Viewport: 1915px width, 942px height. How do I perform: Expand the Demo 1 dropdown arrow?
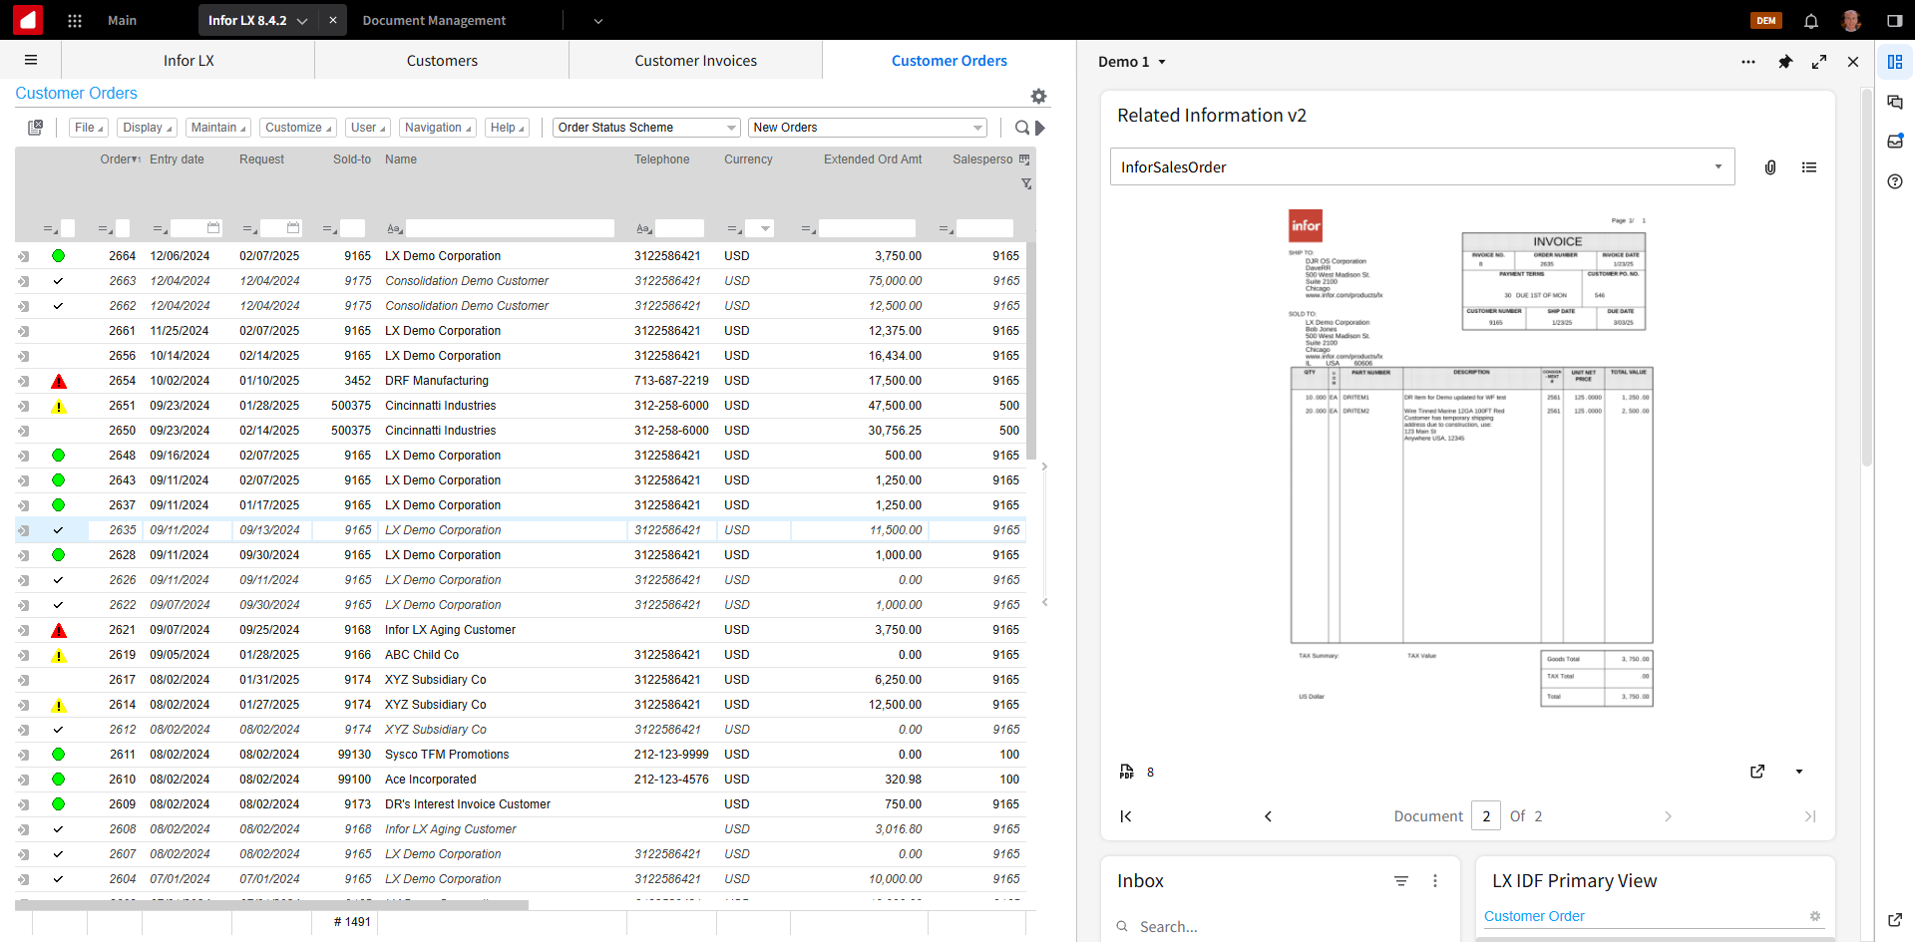pyautogui.click(x=1162, y=62)
